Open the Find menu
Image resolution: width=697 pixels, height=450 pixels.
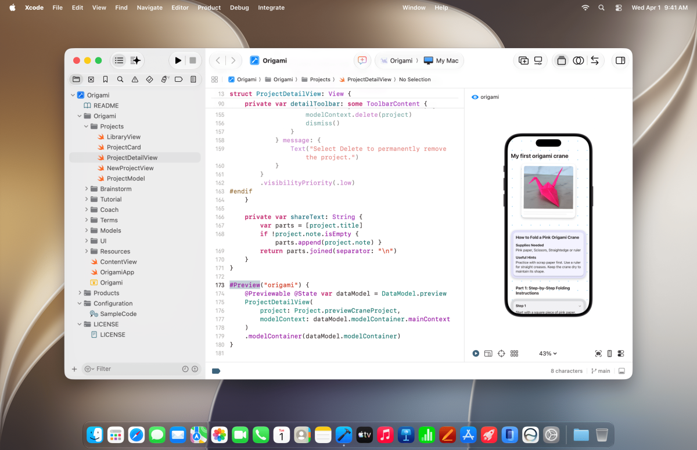coord(121,8)
